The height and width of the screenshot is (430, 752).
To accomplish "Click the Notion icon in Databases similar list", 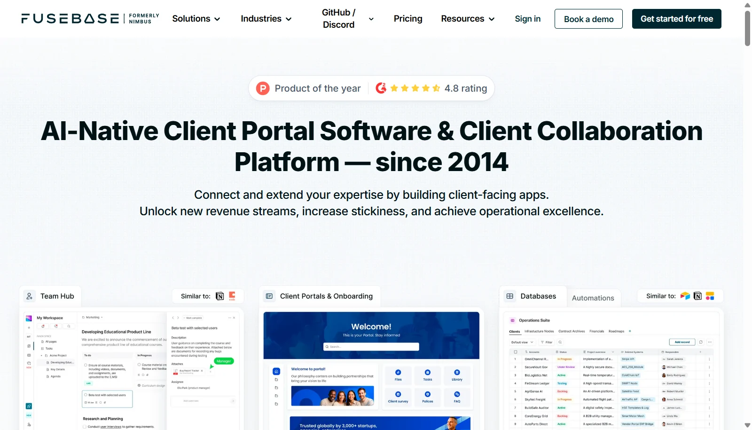I will (x=697, y=296).
